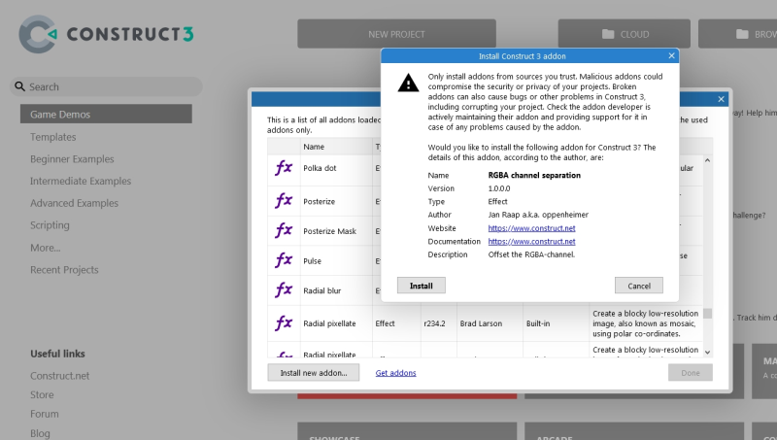Screen dimensions: 777x440
Task: Cancel the addon installation dialog
Action: click(639, 286)
